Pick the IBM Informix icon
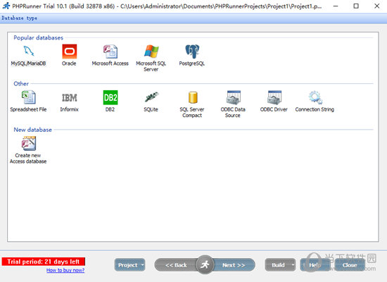The image size is (387, 282). point(70,98)
